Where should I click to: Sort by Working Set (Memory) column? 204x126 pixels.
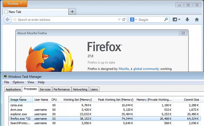pos(76,100)
